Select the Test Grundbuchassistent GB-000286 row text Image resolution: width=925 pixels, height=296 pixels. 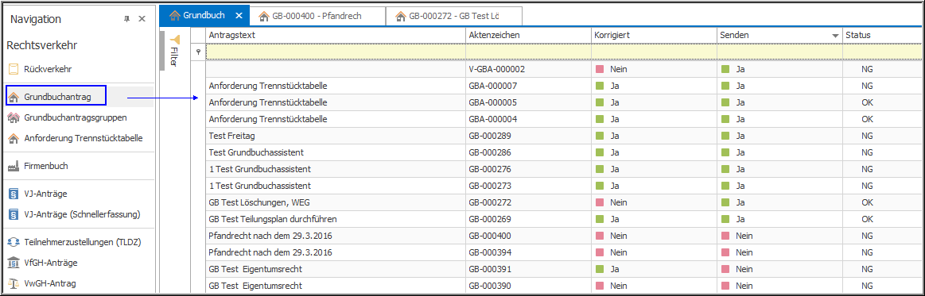(256, 152)
